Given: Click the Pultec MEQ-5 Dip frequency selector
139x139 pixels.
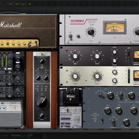Looking at the screenshot, I should pyautogui.click(x=121, y=96).
